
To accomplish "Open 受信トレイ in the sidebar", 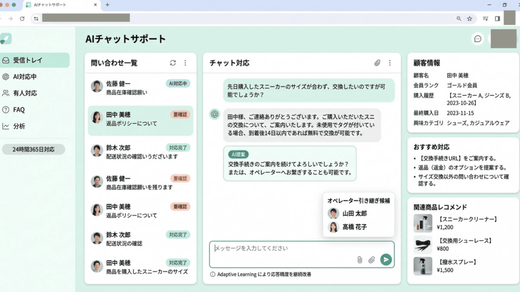I will click(x=35, y=60).
